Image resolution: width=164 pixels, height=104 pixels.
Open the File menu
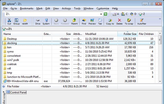pos(5,8)
